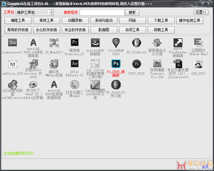Viewport: 214px width, 171px height.
Task: Open the 3D_Max2017 icon
Action: [54, 42]
